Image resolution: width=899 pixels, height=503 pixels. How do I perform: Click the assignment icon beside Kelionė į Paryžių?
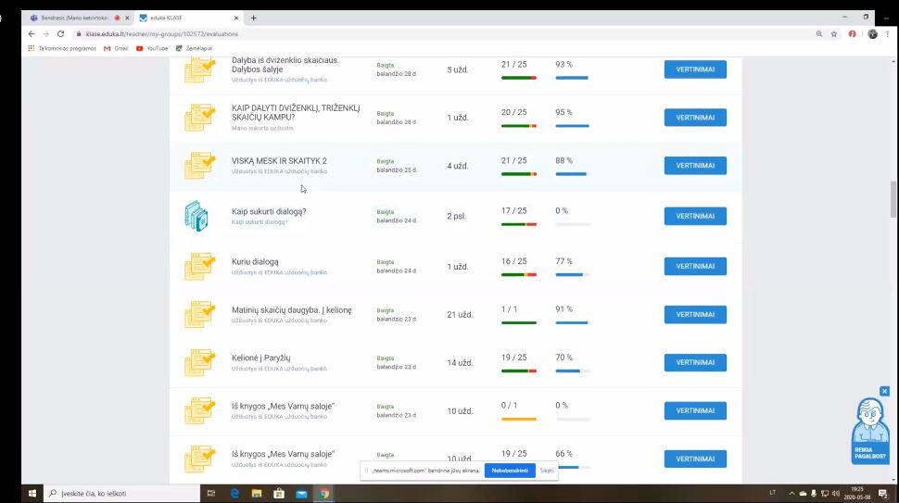(x=199, y=363)
